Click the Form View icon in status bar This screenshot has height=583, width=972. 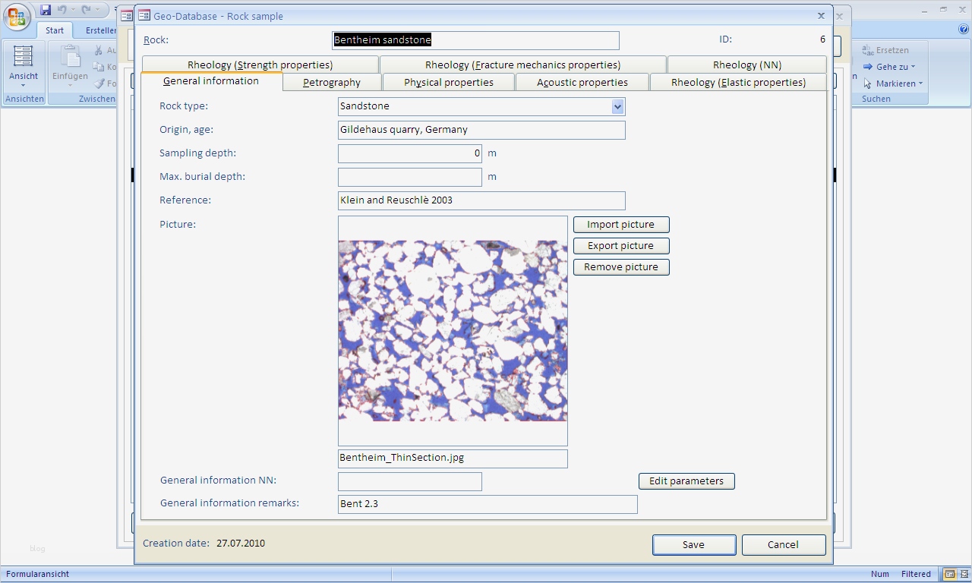click(949, 575)
